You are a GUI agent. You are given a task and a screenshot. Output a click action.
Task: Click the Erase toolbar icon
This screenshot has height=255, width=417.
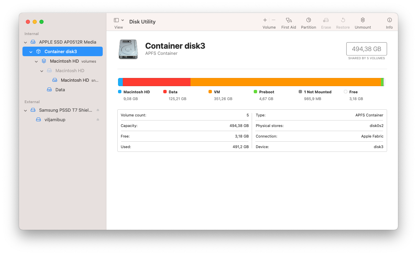[x=326, y=20]
